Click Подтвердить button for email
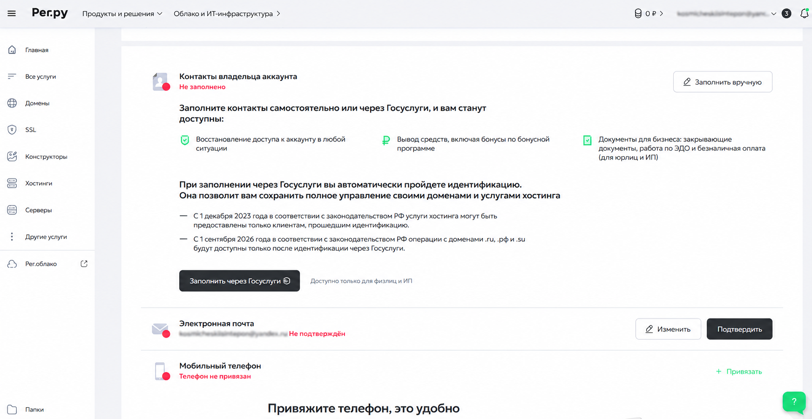 tap(739, 329)
